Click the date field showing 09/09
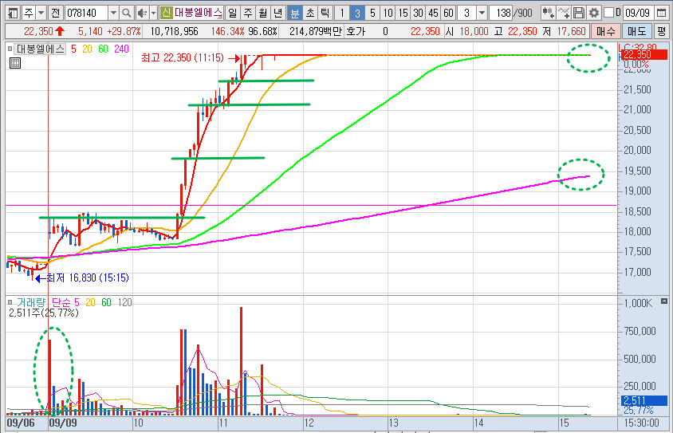 point(637,13)
